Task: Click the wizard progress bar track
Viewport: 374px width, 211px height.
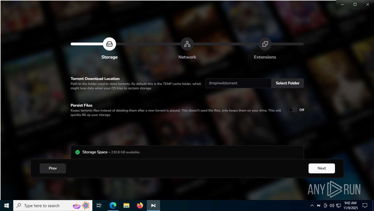Action: click(187, 44)
